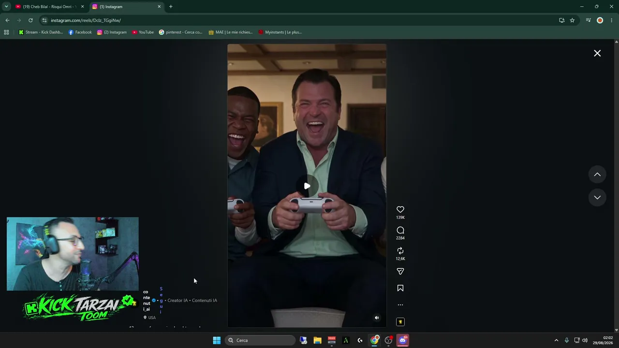The image size is (619, 348).
Task: Switch to the Cheb Bilal YouTube tab
Action: click(50, 7)
